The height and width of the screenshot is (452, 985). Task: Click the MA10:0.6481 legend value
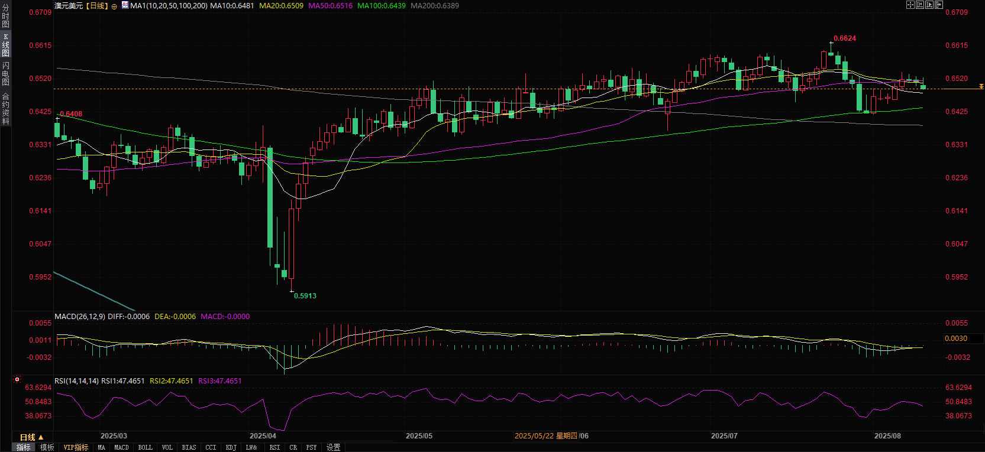[232, 5]
